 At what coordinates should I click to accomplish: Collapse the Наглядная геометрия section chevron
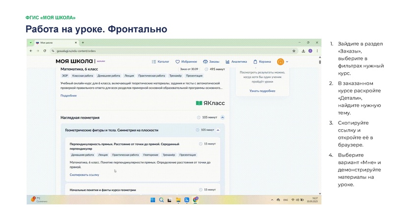[223, 117]
